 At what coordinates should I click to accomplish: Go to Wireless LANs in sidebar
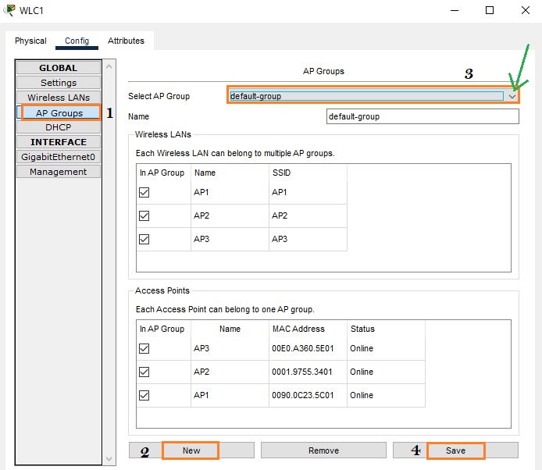click(x=59, y=98)
